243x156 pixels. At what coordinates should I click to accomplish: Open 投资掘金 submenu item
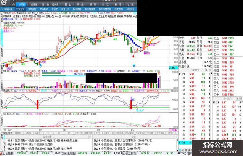[77, 9]
